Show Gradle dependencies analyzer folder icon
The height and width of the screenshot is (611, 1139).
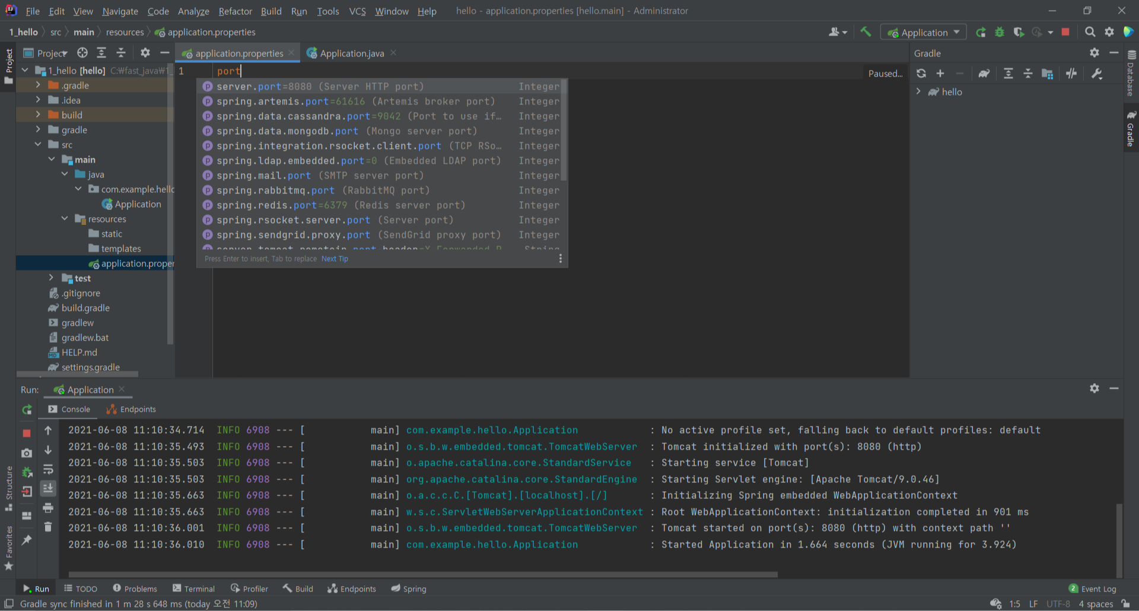(x=1048, y=74)
